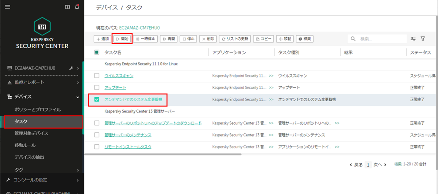Pause the task with 一時停止
438x194 pixels.
[145, 39]
